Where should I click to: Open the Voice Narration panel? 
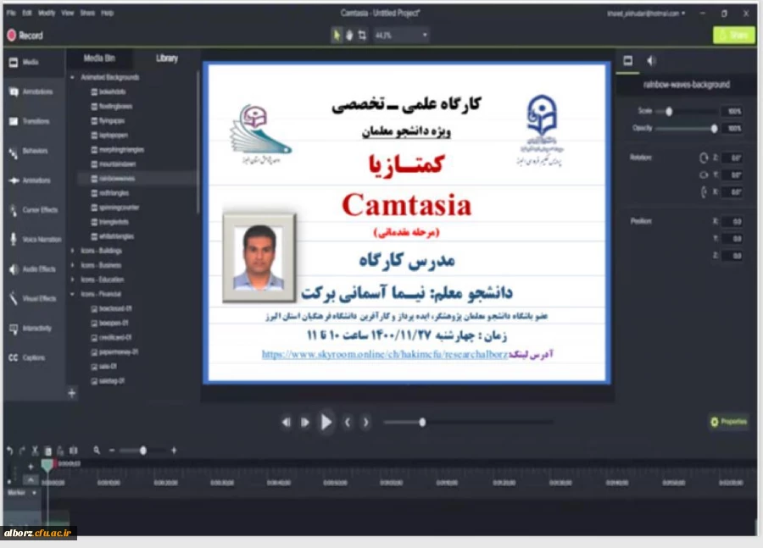[x=36, y=240]
